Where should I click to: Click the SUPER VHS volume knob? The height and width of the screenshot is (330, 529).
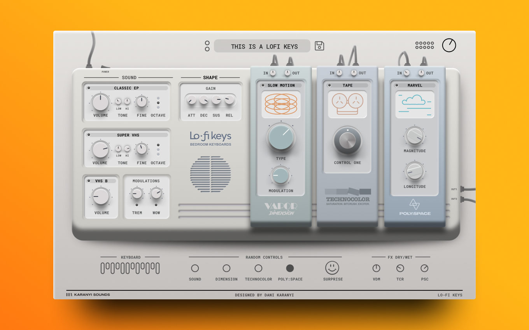(100, 150)
